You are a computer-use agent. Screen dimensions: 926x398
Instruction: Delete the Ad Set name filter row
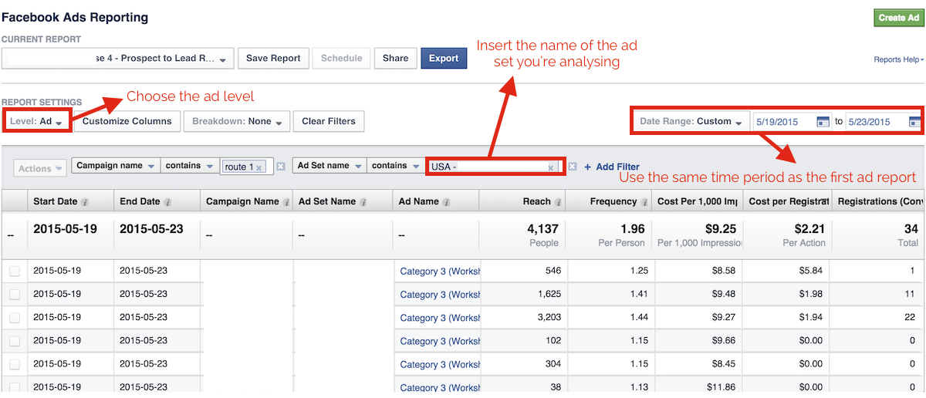[x=573, y=167]
